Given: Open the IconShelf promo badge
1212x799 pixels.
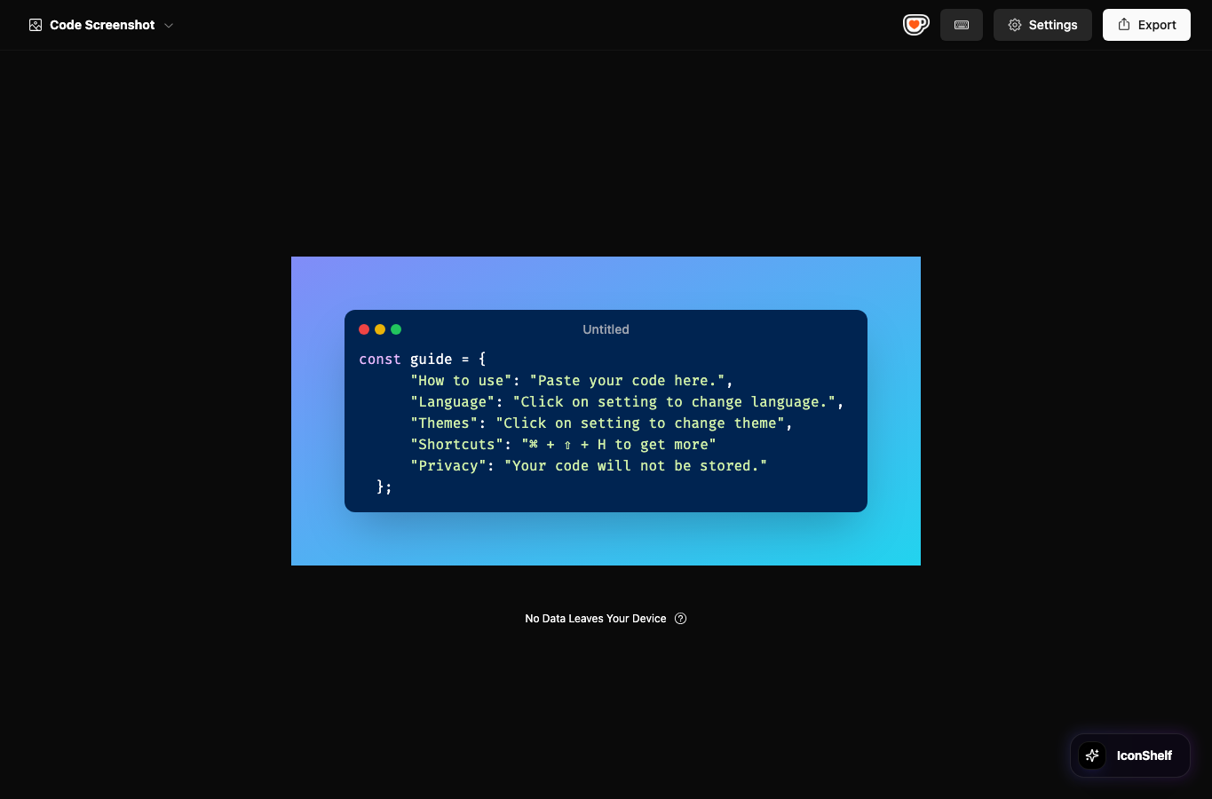Looking at the screenshot, I should click(1130, 755).
